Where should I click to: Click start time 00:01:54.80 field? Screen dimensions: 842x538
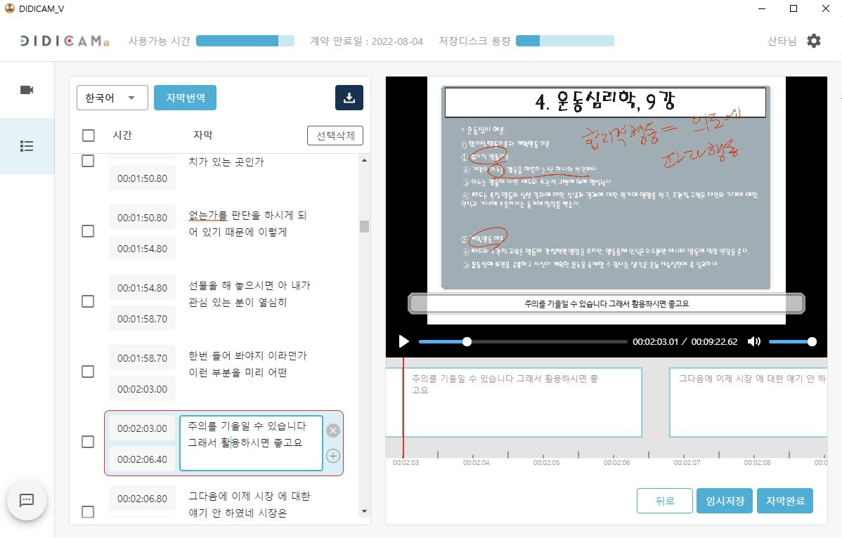click(142, 288)
